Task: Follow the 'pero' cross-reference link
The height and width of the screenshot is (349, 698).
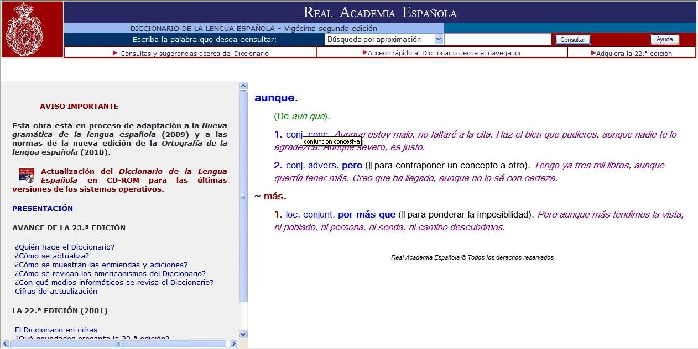Action: click(x=352, y=165)
